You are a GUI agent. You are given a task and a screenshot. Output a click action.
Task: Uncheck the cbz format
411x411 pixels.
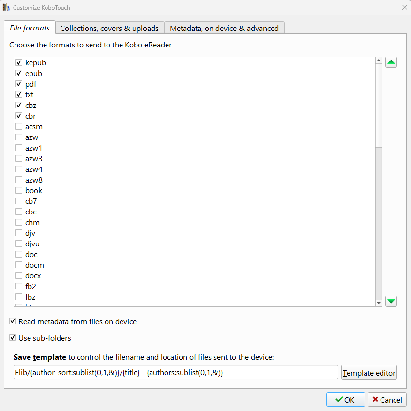coord(19,105)
